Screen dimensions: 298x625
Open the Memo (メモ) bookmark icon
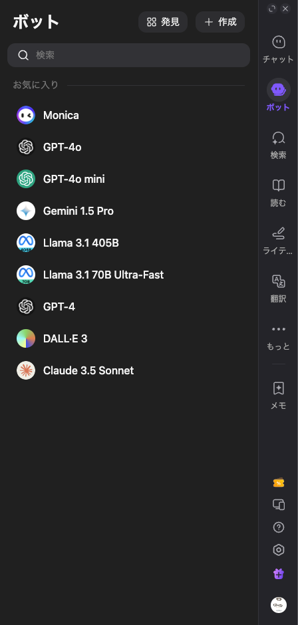279,388
